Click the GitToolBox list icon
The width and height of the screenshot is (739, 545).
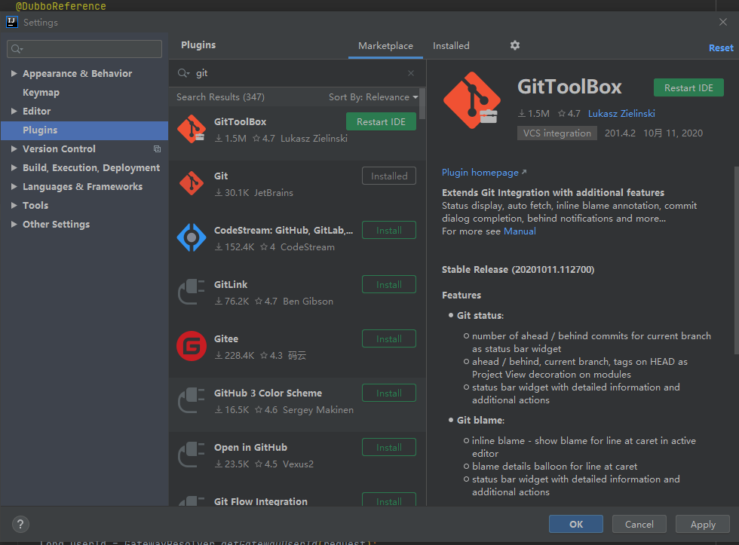coord(192,129)
